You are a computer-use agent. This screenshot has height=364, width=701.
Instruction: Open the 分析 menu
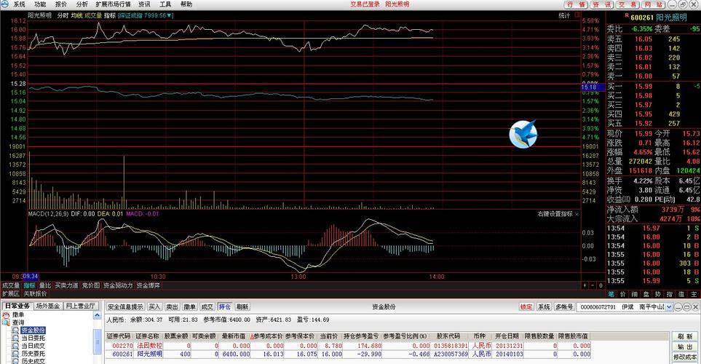[82, 4]
